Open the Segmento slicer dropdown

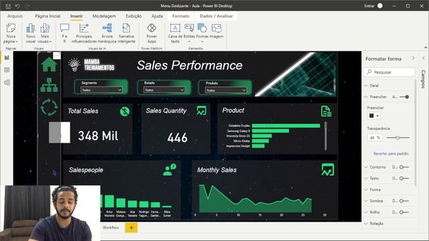pos(101,90)
